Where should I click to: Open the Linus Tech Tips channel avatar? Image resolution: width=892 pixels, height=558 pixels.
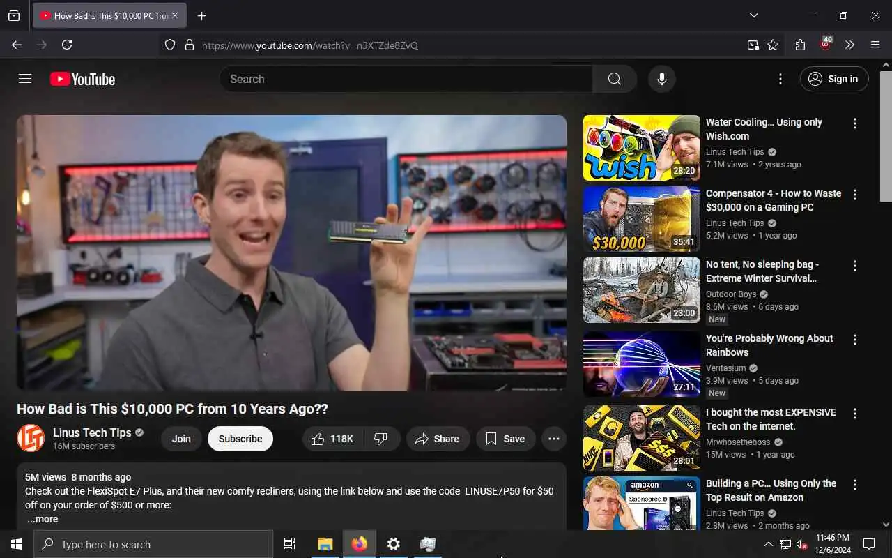(31, 438)
